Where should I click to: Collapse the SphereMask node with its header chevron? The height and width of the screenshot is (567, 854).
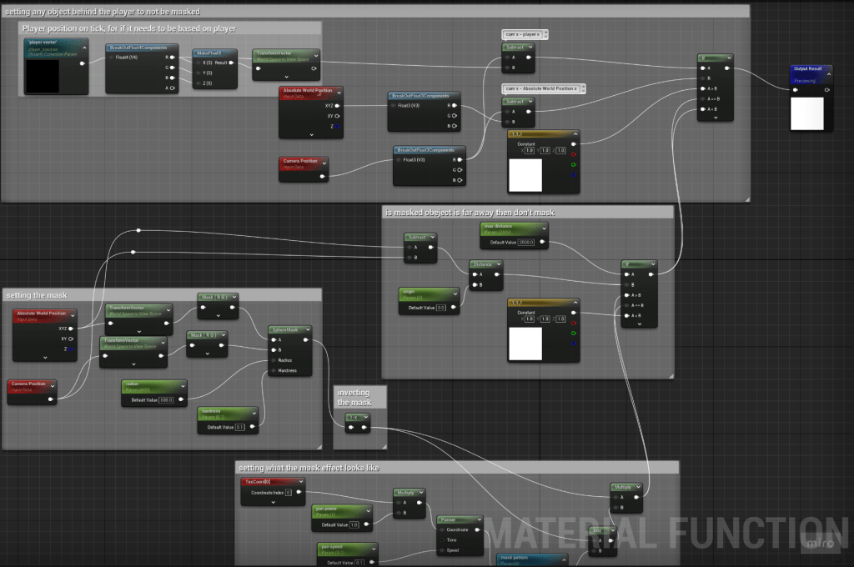coord(308,329)
